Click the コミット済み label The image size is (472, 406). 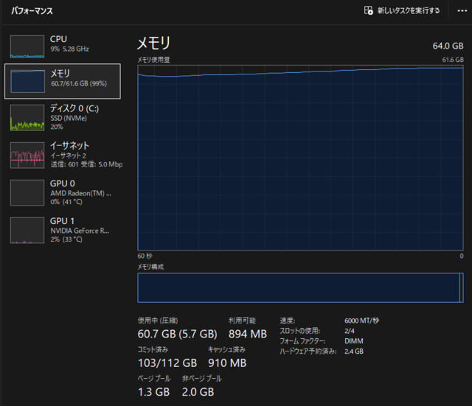click(153, 349)
